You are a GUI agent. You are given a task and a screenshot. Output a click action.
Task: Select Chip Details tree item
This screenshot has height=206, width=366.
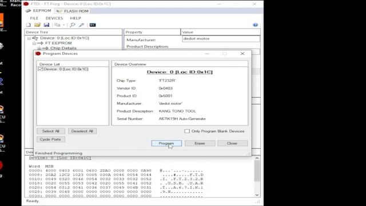[63, 48]
